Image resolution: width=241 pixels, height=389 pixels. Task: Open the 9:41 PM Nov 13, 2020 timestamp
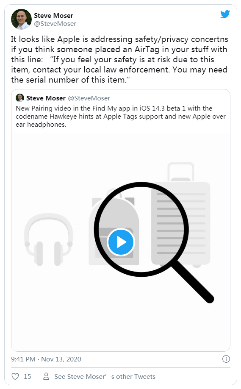(x=46, y=359)
